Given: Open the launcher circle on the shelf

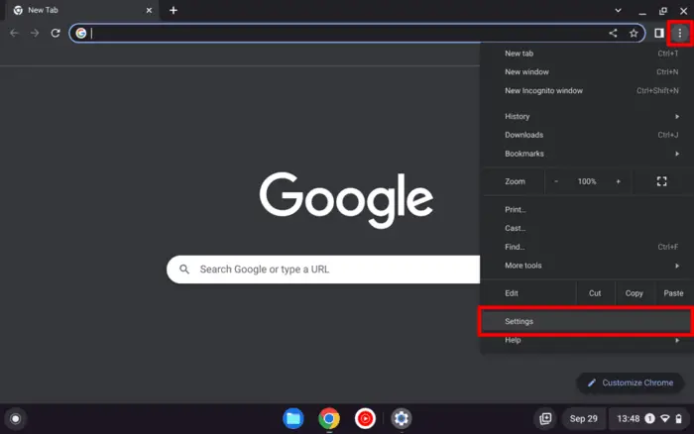Looking at the screenshot, I should click(16, 418).
